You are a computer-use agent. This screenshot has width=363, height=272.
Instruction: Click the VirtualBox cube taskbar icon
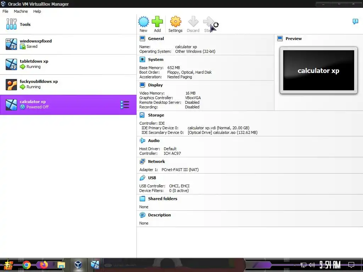[x=78, y=264]
